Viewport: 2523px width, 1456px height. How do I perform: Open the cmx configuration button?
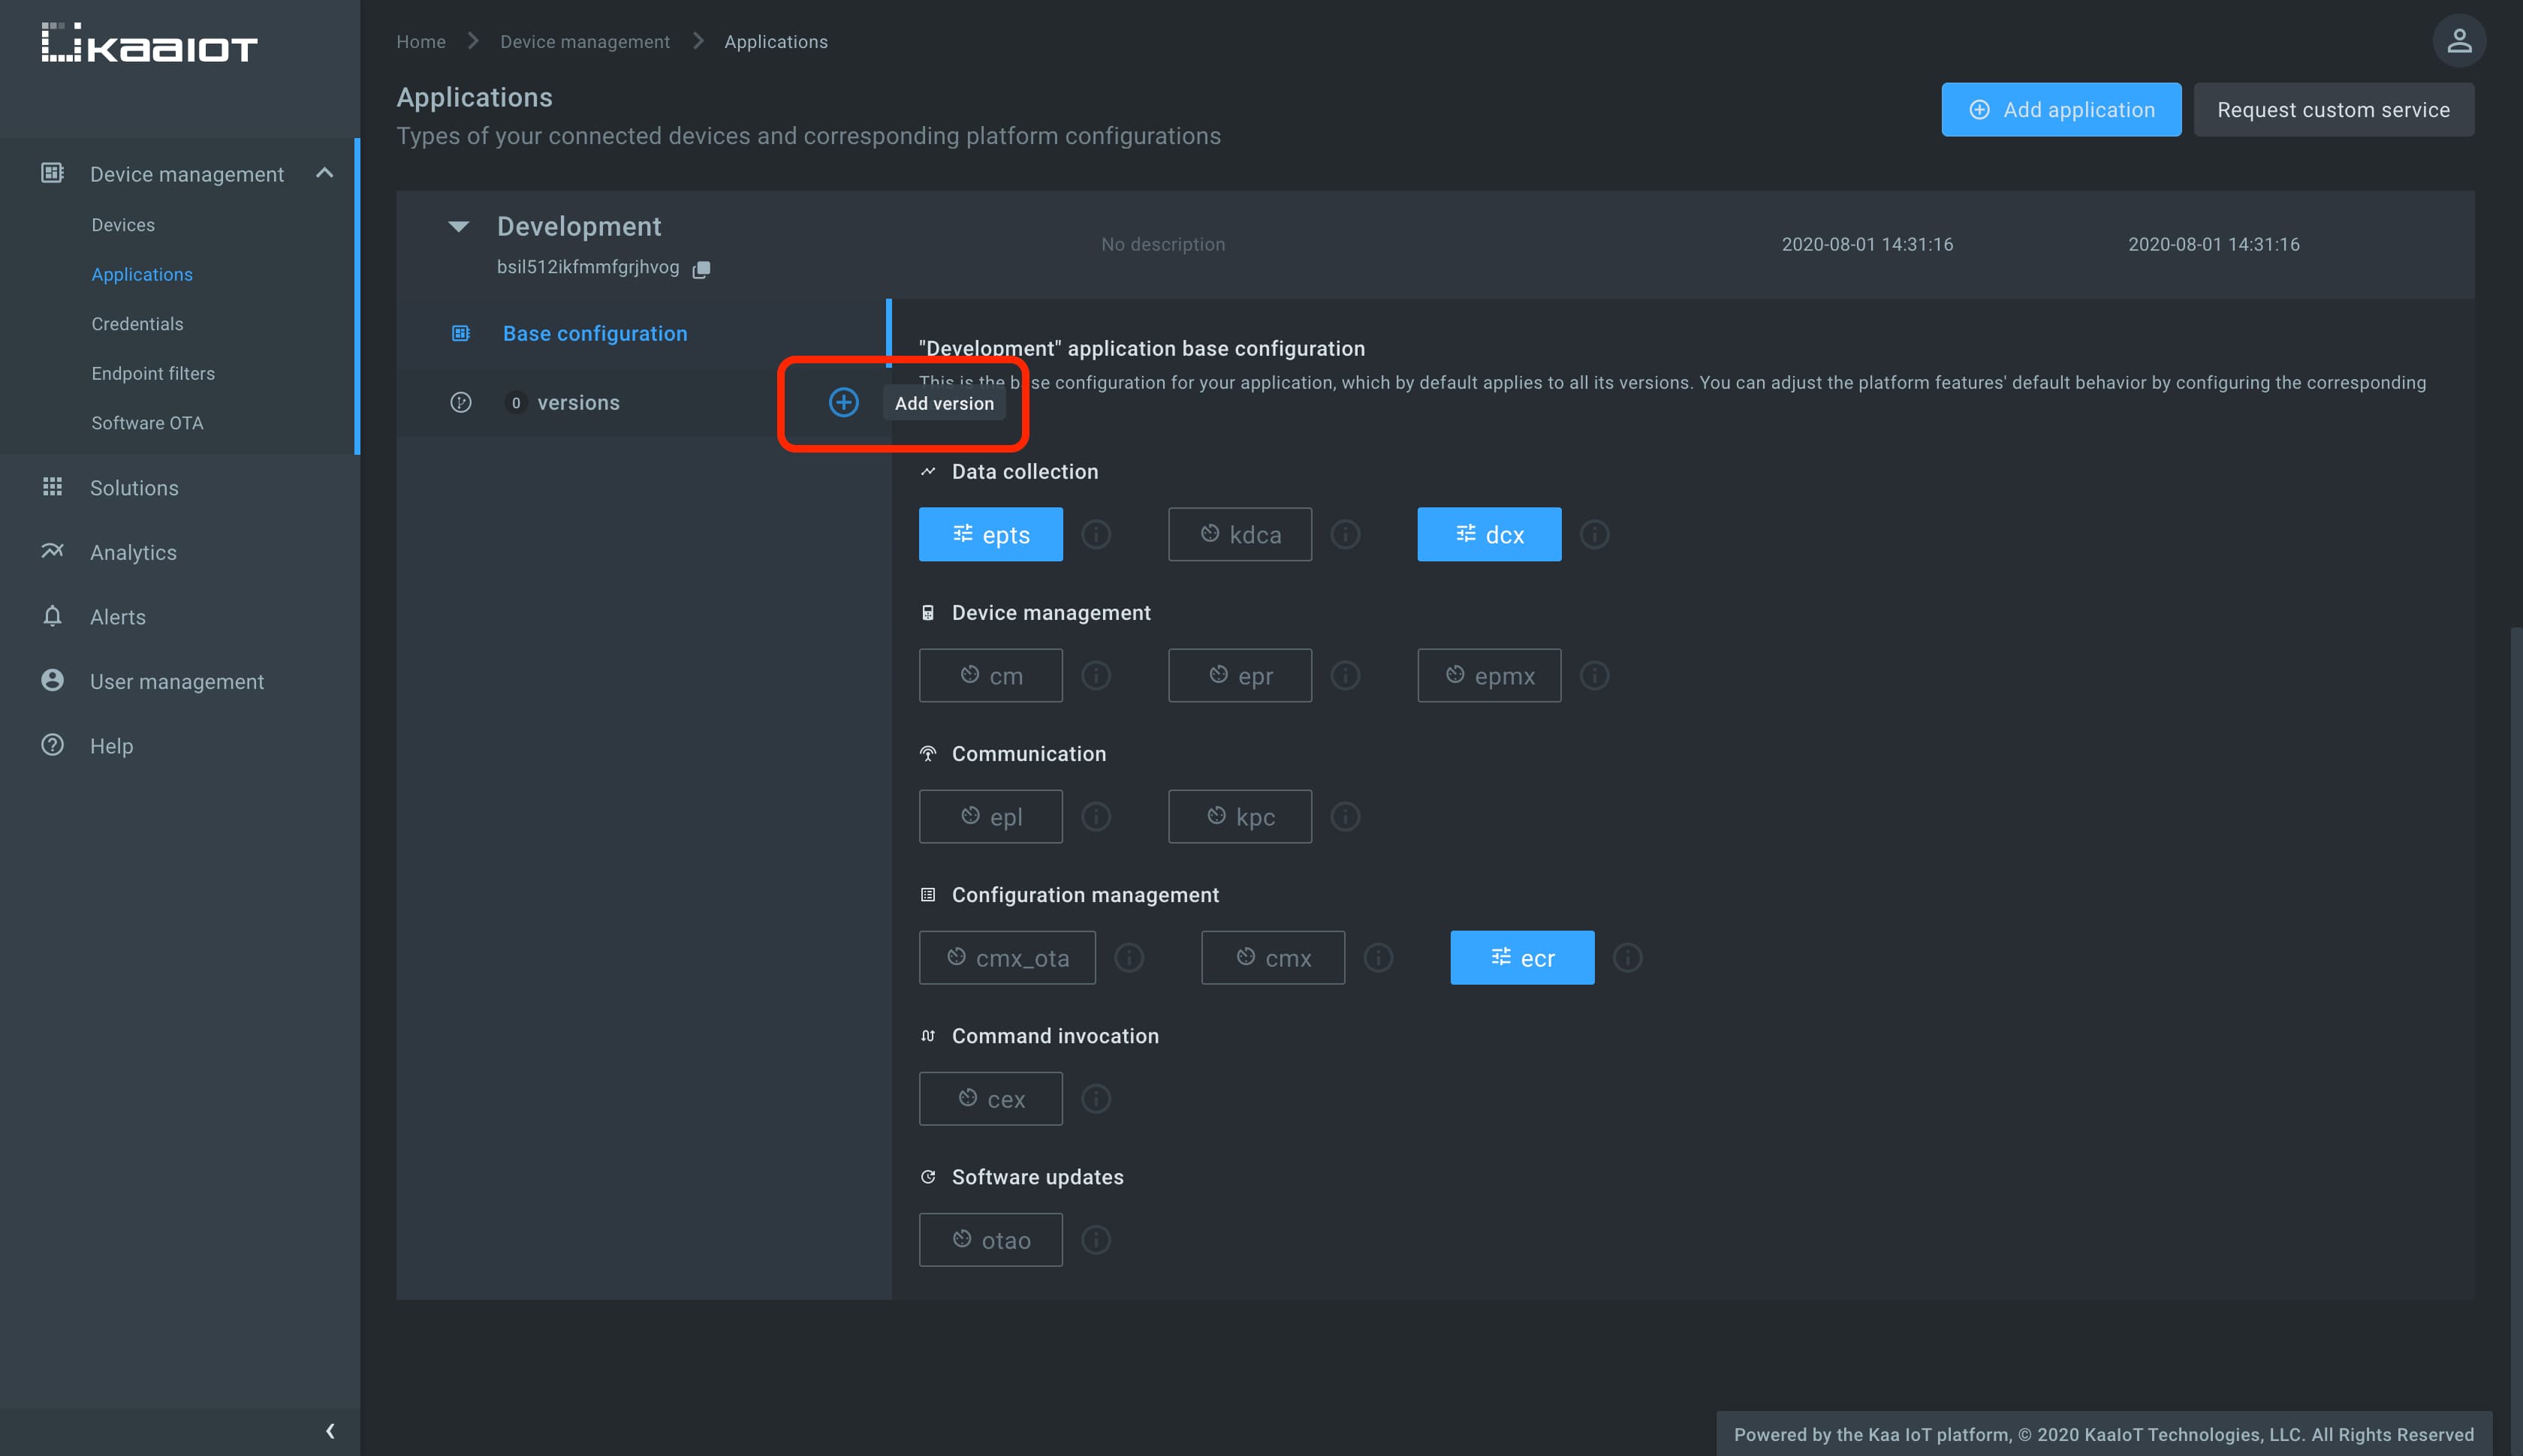coord(1273,957)
